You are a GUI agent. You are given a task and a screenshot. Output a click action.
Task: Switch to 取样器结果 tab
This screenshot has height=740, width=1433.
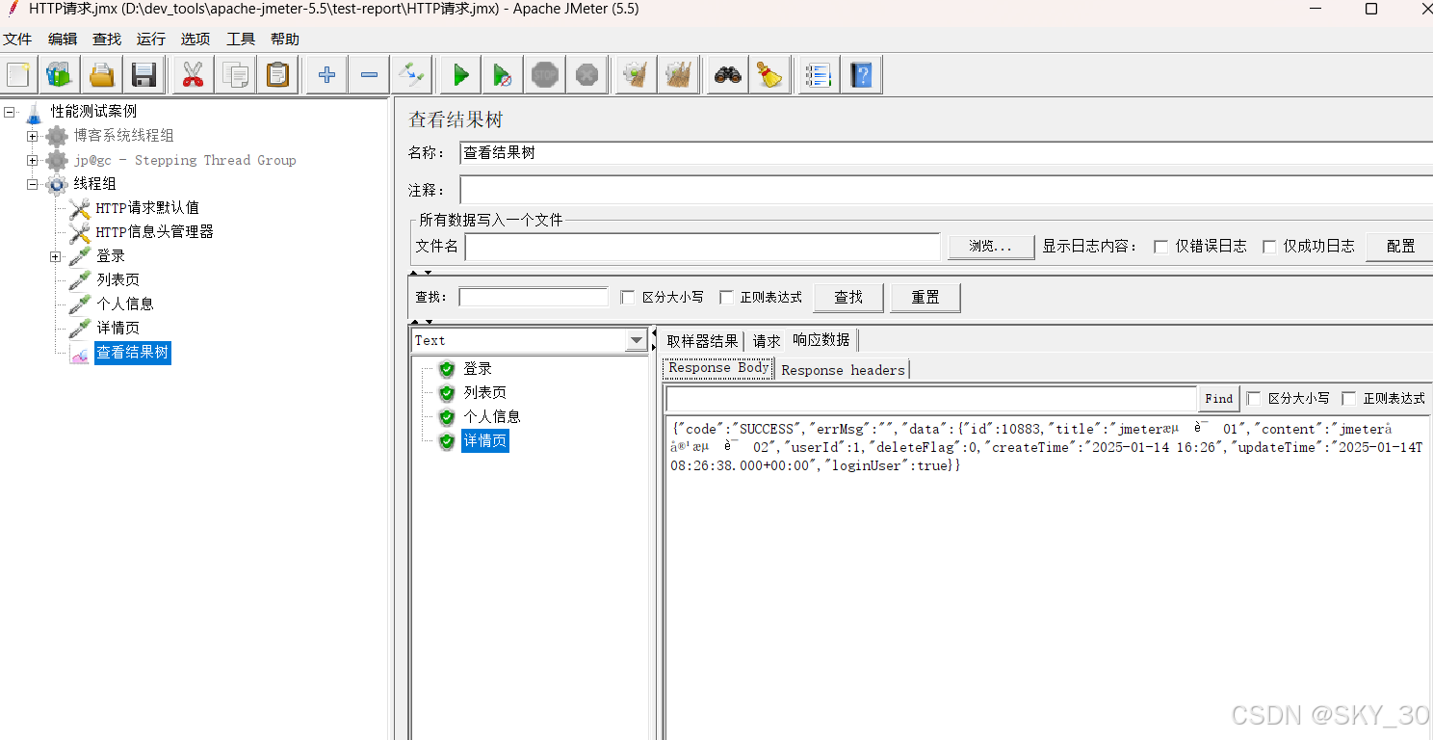(x=702, y=341)
